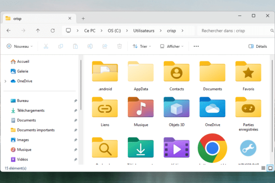The width and height of the screenshot is (275, 183).
Task: Unpin Documents importants using its pin icon
Action: [x=75, y=130]
